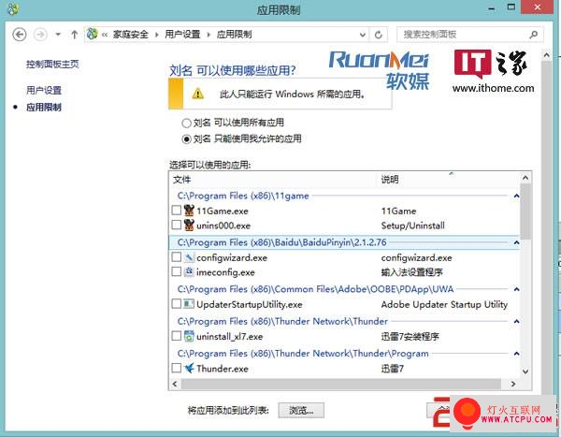Click the imeconfig.exe icon
Viewport: 561px width, 437px height.
pos(189,272)
